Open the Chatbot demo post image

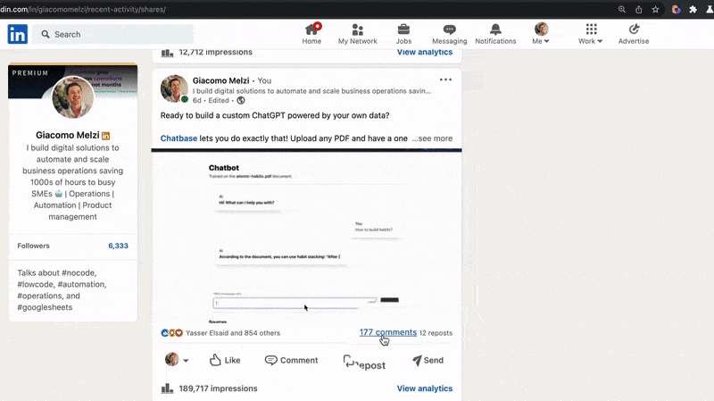click(x=306, y=236)
